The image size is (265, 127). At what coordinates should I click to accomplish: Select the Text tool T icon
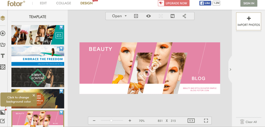[3, 56]
